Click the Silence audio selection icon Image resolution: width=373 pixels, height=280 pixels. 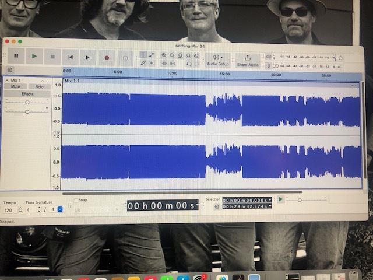click(173, 64)
